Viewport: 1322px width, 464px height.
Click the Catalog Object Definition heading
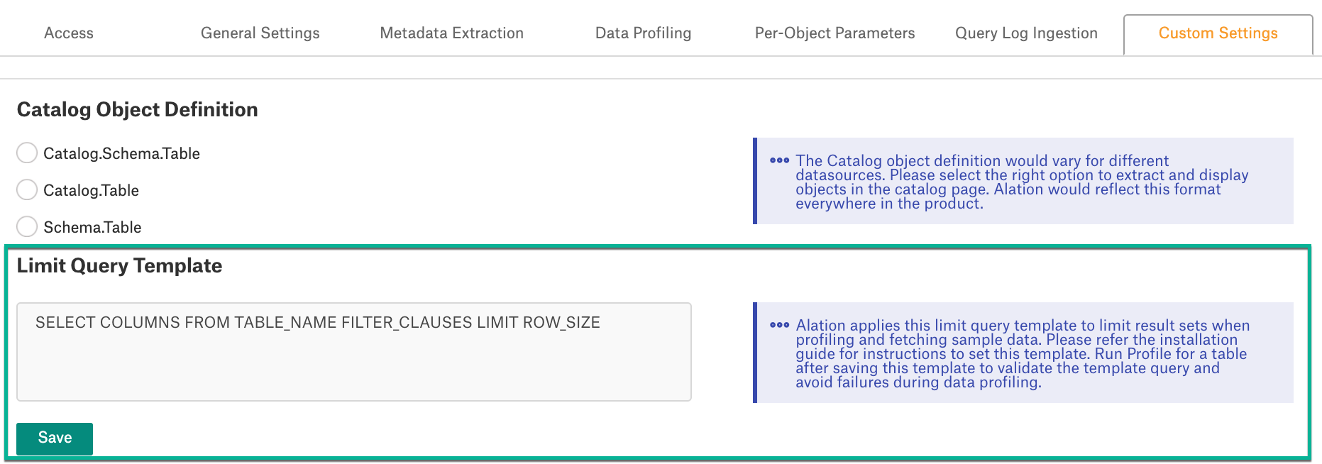[138, 109]
